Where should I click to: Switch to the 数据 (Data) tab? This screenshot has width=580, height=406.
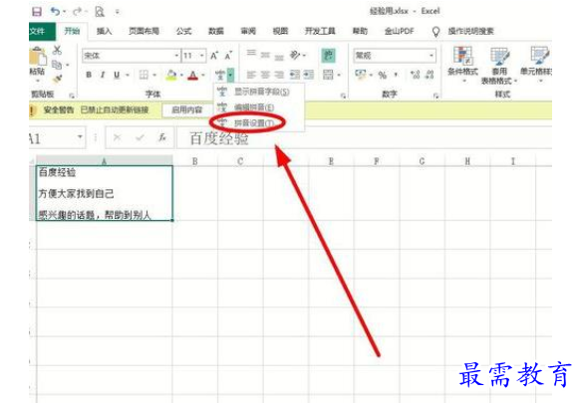pos(216,32)
